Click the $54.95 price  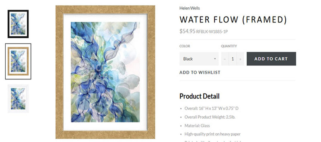pyautogui.click(x=187, y=31)
